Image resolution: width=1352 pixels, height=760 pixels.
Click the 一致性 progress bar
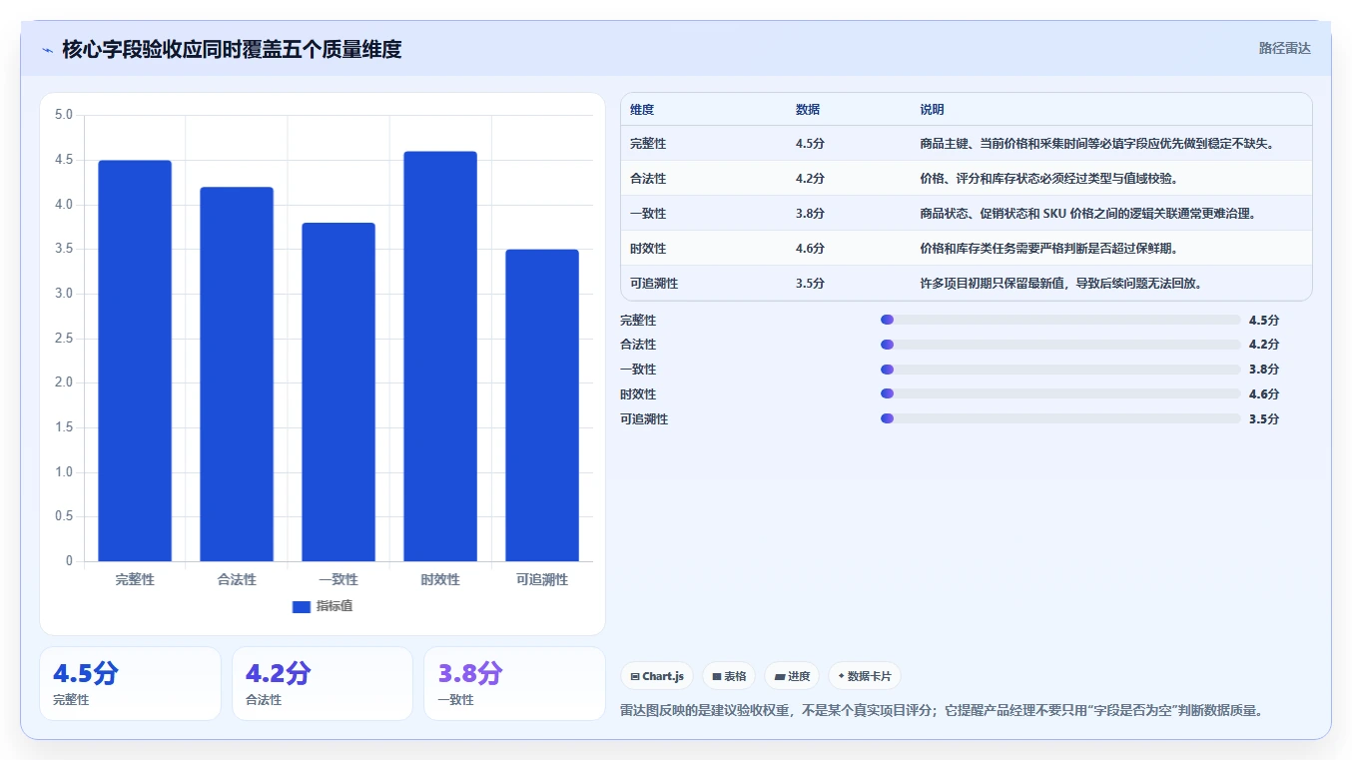[x=1060, y=370]
